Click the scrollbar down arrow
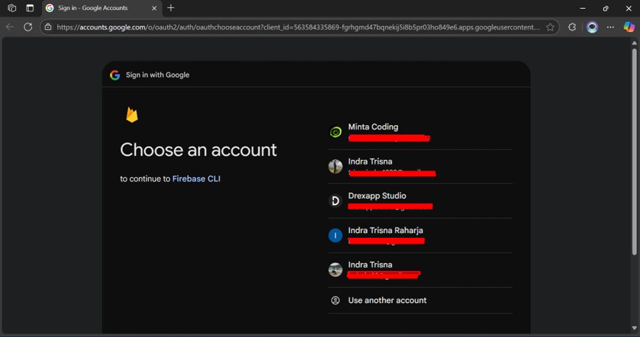 point(635,328)
